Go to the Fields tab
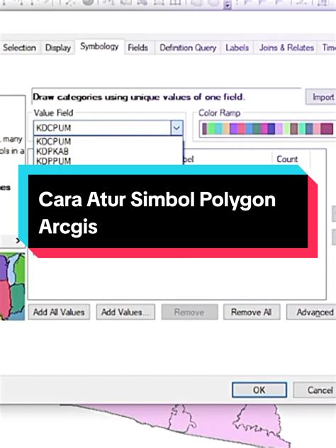The image size is (336, 448). coord(138,47)
